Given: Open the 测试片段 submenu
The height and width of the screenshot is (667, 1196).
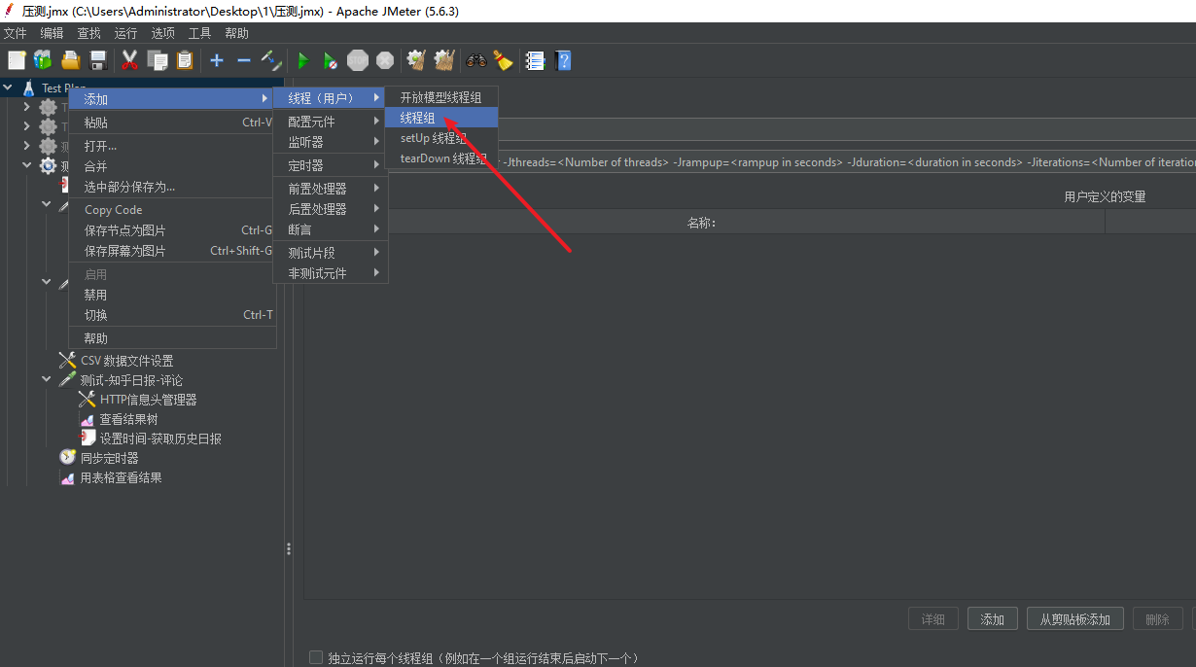Looking at the screenshot, I should pos(331,253).
